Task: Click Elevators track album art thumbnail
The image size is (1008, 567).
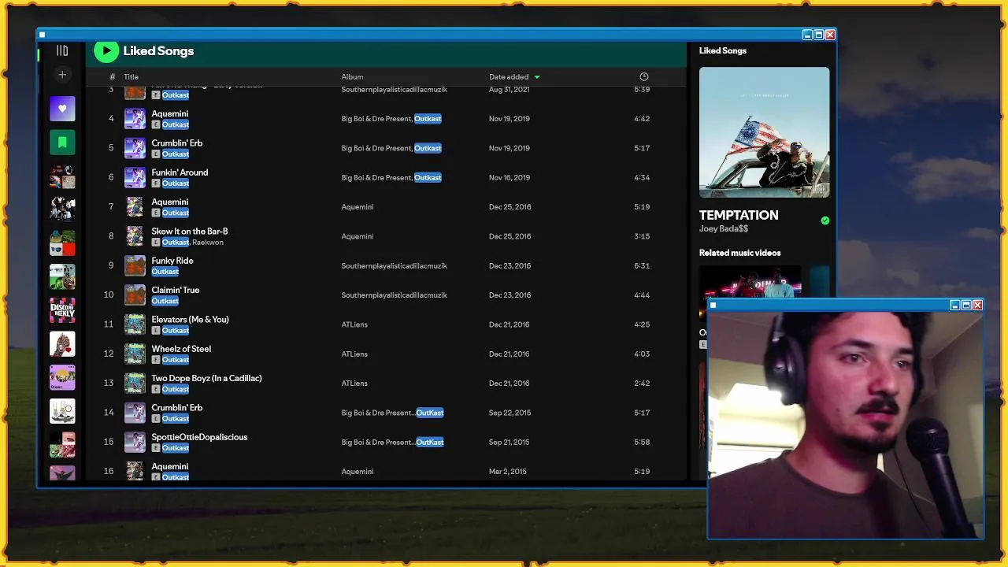Action: coord(135,324)
